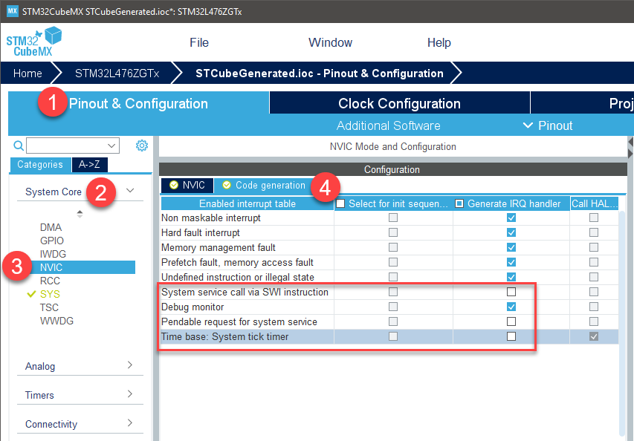Open the Window menu

pos(330,42)
